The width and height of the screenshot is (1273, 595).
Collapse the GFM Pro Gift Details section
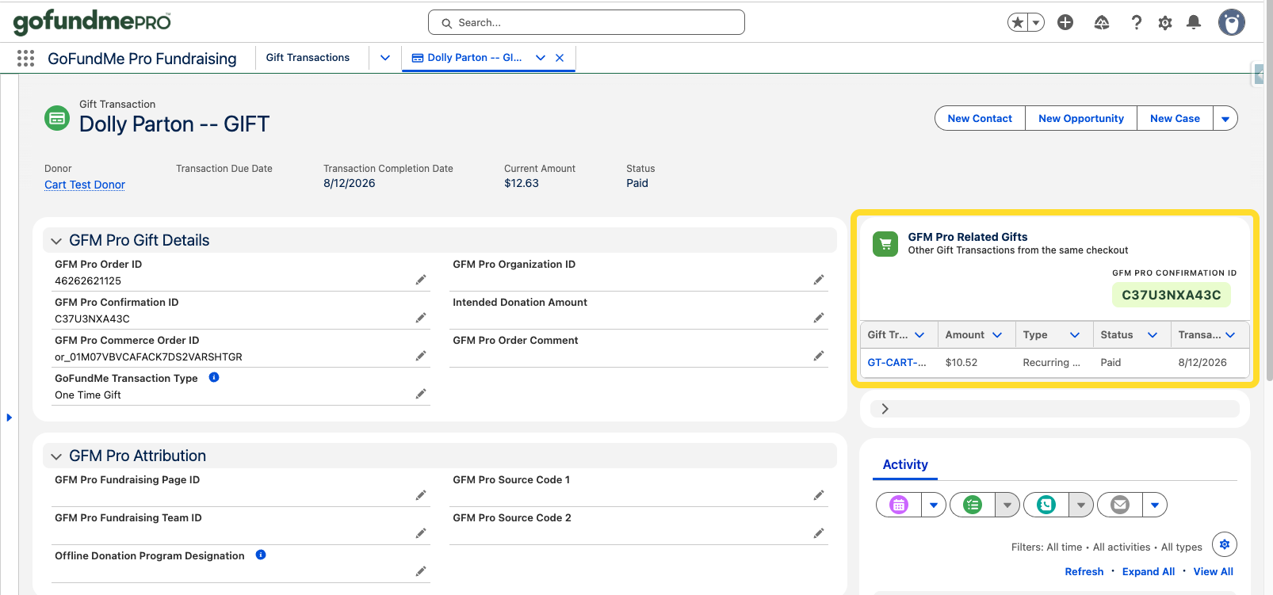pyautogui.click(x=56, y=241)
